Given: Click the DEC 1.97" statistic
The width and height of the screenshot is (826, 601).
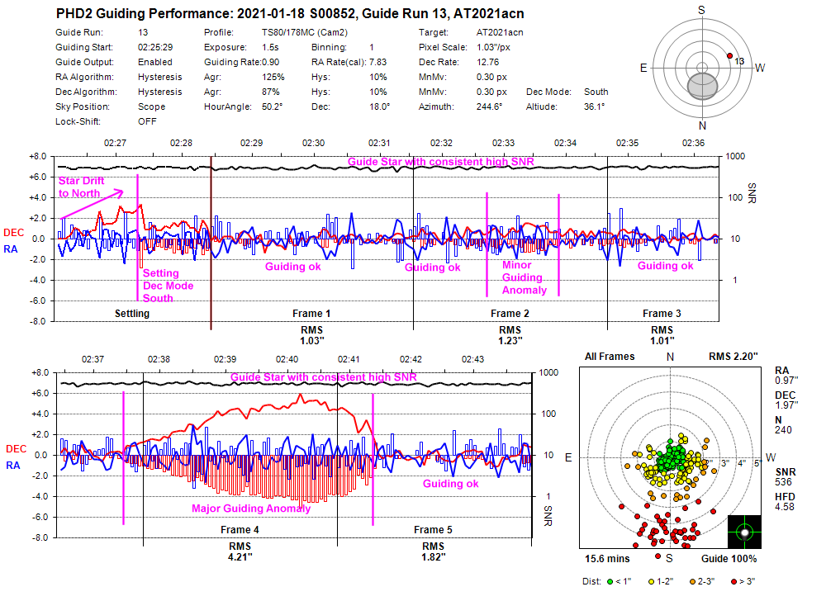Looking at the screenshot, I should pos(786,400).
